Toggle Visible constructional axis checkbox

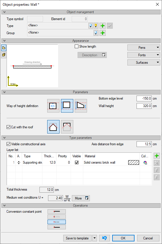point(8,144)
